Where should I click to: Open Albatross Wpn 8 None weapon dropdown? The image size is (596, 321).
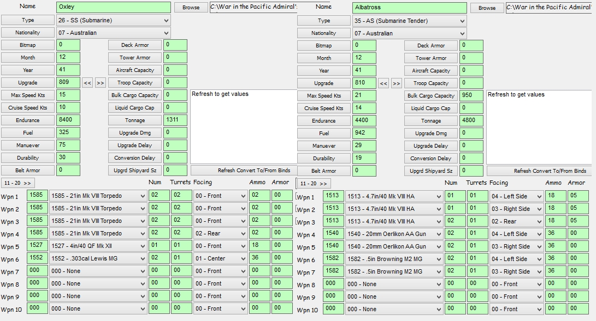[x=394, y=284]
